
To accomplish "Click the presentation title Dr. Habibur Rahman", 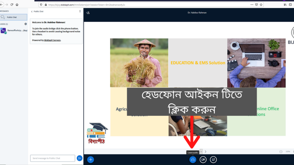I will (197, 13).
